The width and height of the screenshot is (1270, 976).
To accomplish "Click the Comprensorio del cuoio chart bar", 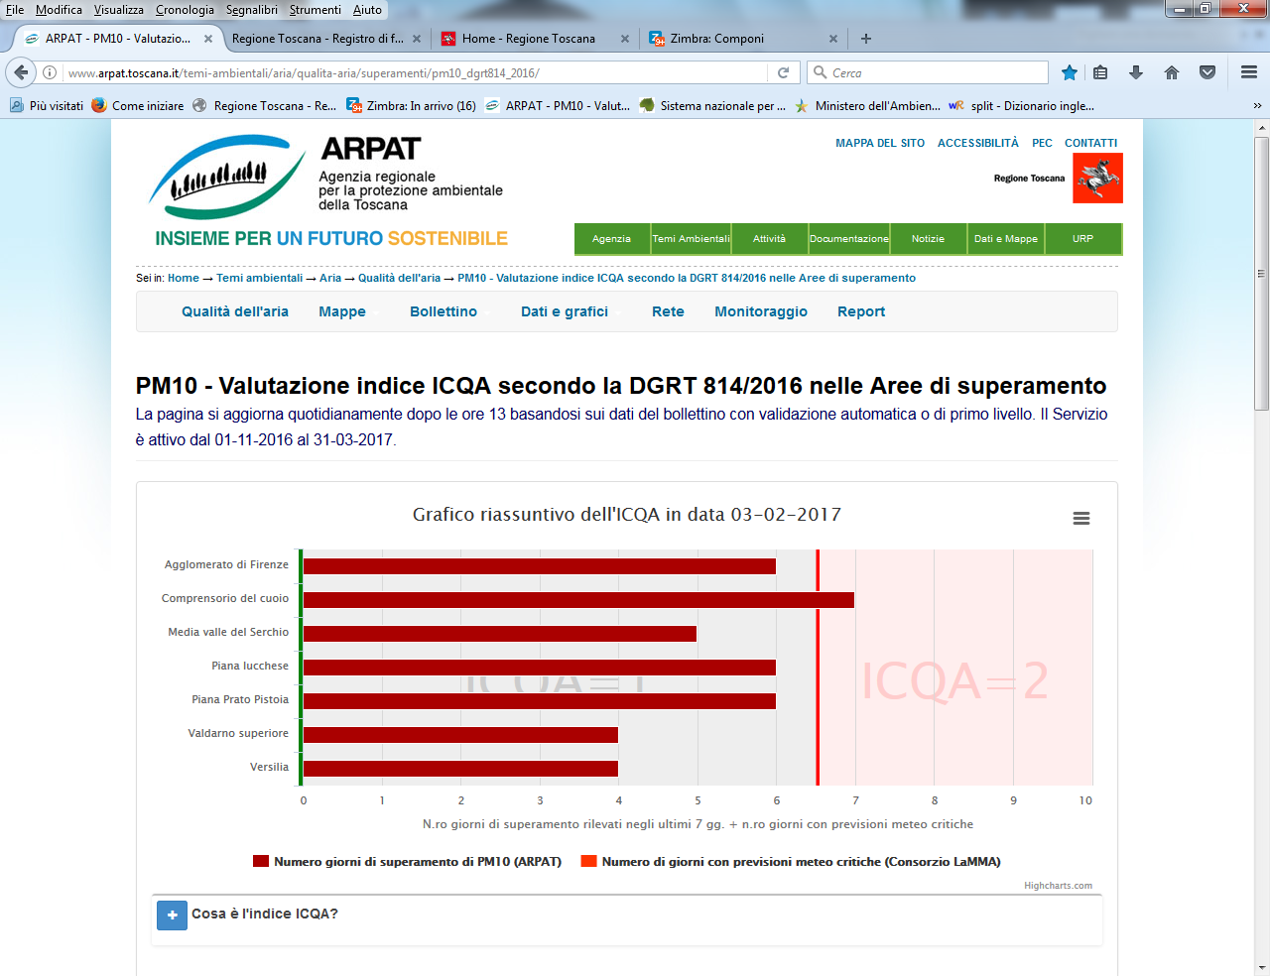I will point(577,600).
